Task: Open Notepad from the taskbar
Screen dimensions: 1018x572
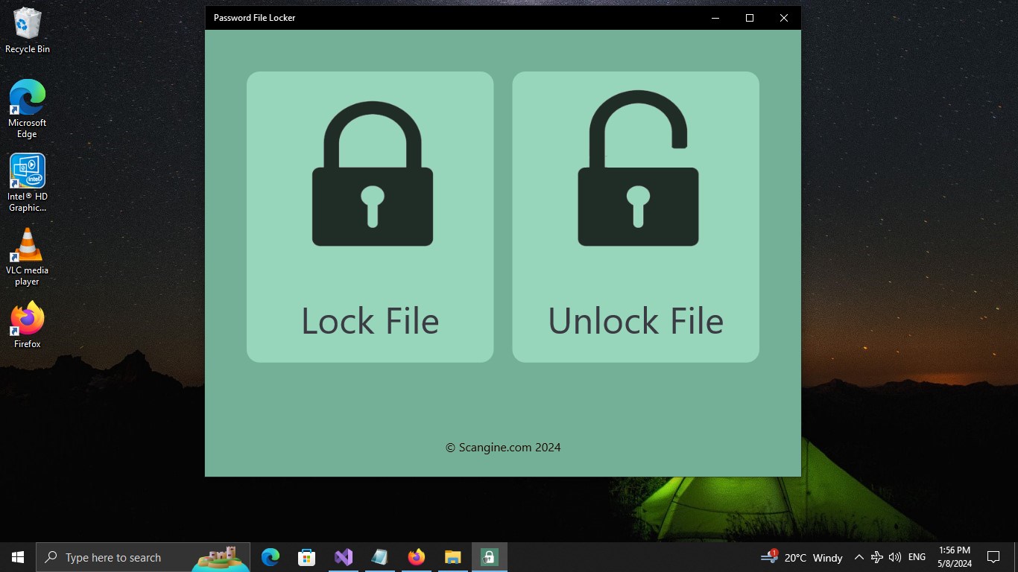Action: [379, 556]
